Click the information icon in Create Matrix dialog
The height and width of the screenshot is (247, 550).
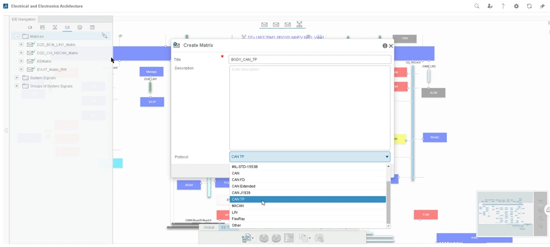click(x=385, y=46)
